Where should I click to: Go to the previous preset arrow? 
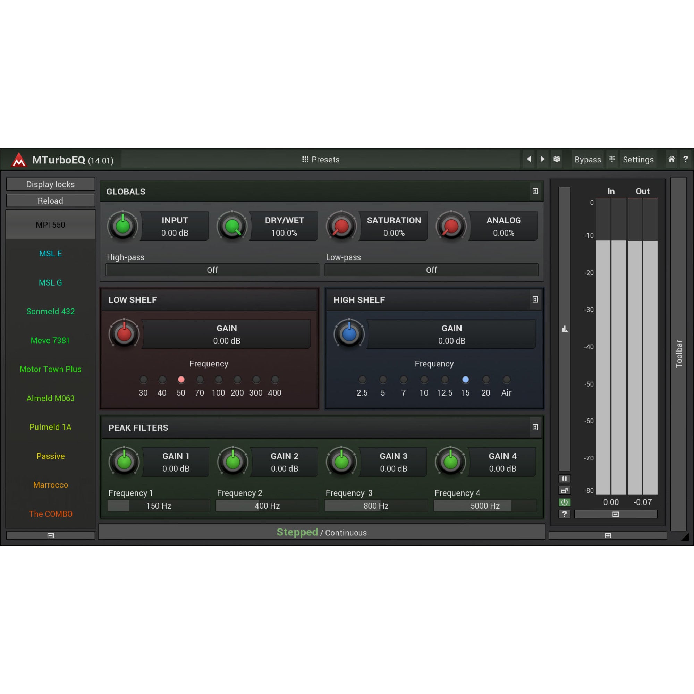click(x=529, y=159)
